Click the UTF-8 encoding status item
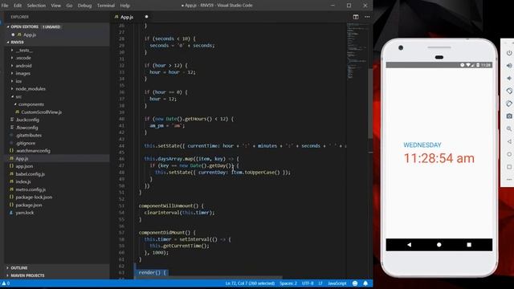Image resolution: width=514 pixels, height=289 pixels. click(x=308, y=283)
